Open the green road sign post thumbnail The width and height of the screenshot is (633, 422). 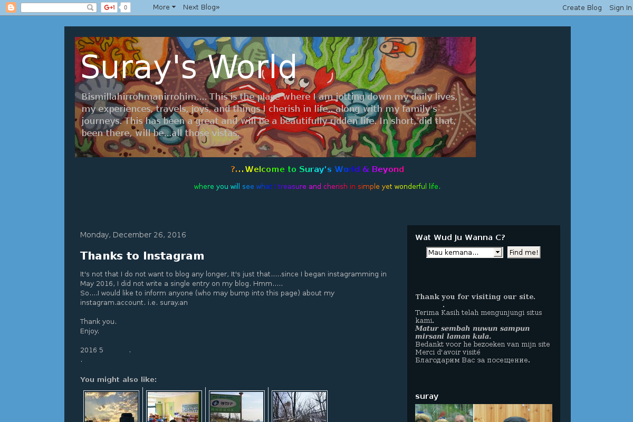coord(237,407)
